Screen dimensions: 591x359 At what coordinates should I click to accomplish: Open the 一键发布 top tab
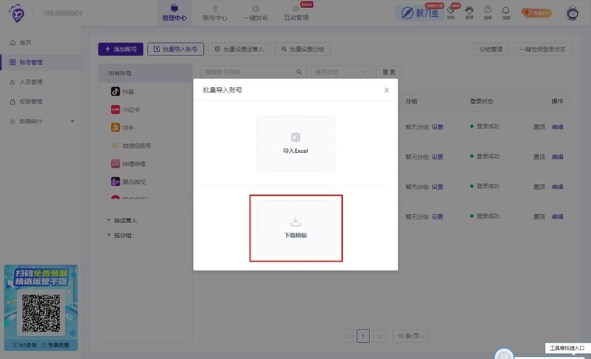pyautogui.click(x=256, y=13)
